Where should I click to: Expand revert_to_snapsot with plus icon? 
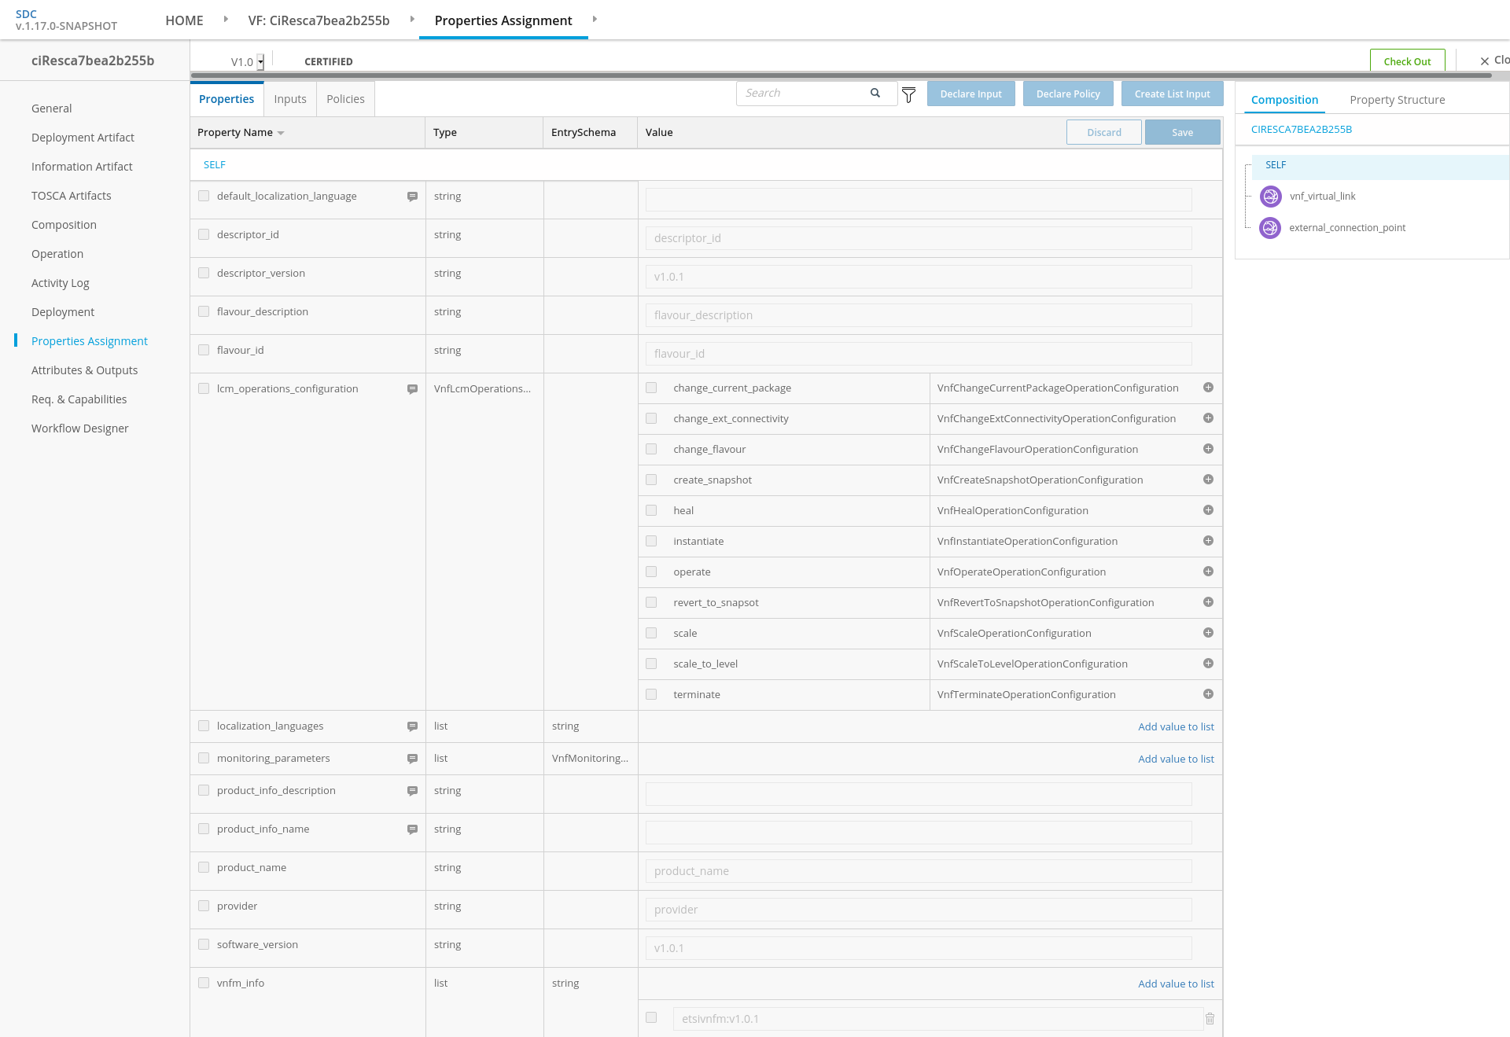point(1208,602)
